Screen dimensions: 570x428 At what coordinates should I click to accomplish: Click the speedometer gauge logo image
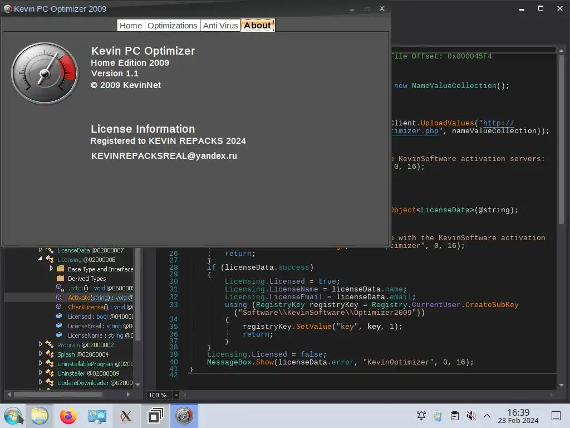[x=45, y=73]
